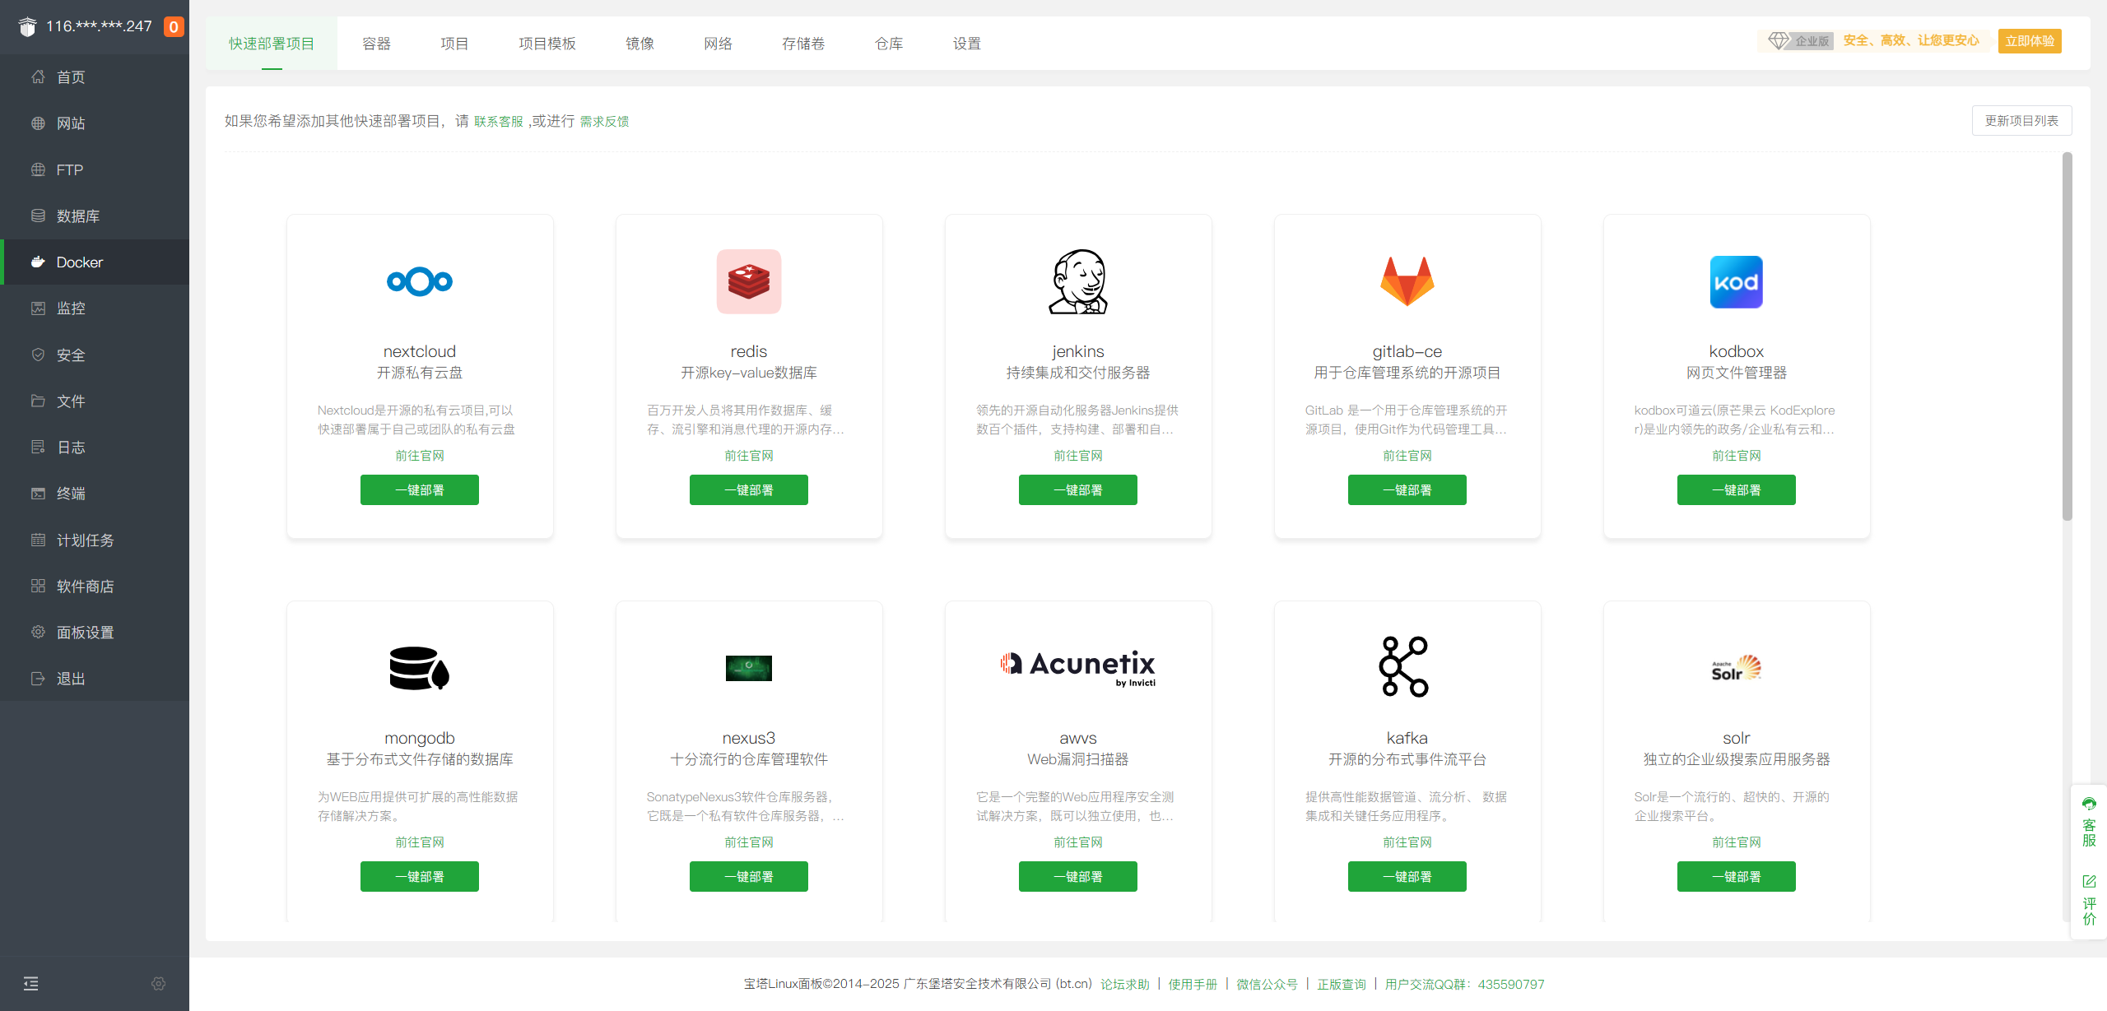Click the orange notification badge
This screenshot has height=1011, width=2107.
tap(174, 27)
